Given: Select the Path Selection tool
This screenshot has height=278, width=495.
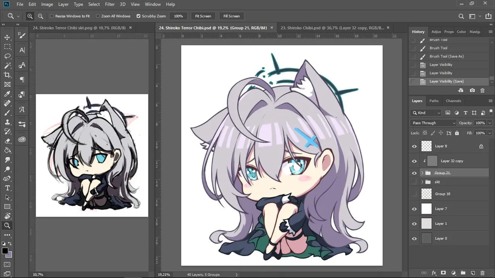Looking at the screenshot, I should 7,197.
